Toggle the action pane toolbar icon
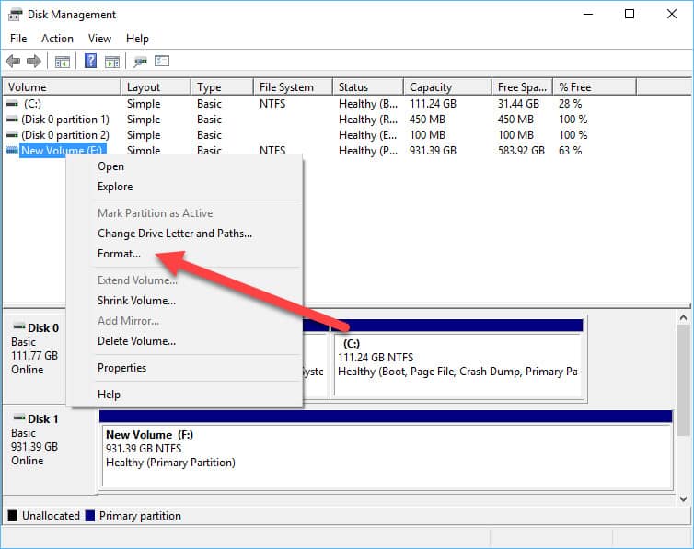The image size is (694, 549). pos(112,62)
